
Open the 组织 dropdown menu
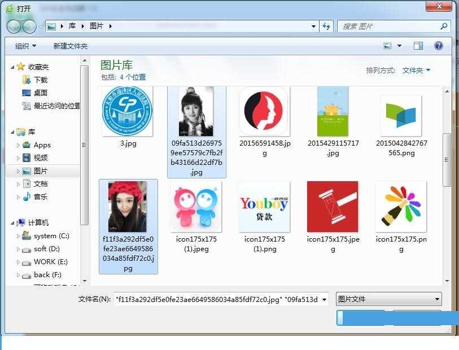(24, 46)
